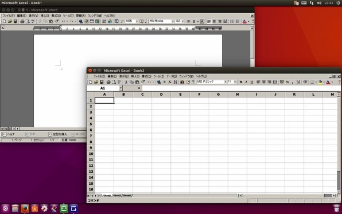Click Print Preview icon in Word toolbar
This screenshot has height=214, width=342.
coord(28,21)
